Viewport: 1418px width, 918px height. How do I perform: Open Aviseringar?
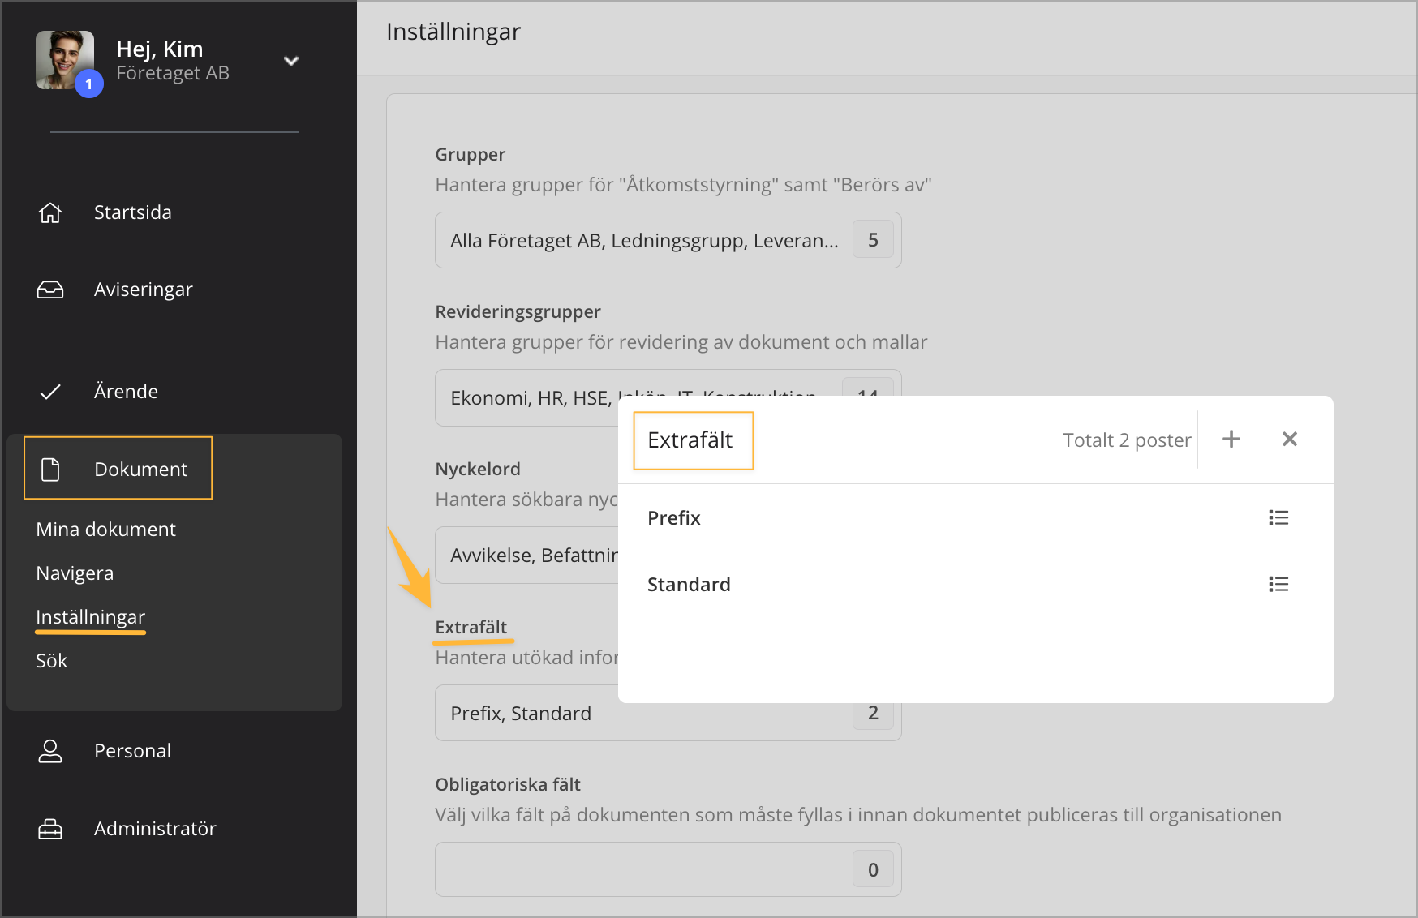click(144, 290)
